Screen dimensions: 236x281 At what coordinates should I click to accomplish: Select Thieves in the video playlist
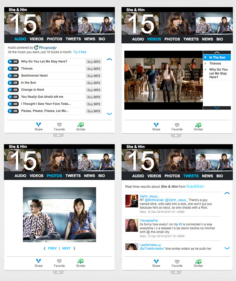[x=217, y=63]
